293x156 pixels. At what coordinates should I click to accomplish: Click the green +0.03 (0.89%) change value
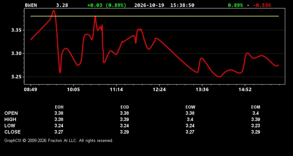tap(107, 5)
